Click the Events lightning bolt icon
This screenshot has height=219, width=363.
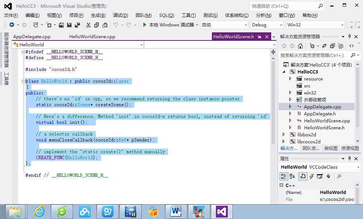(312, 176)
